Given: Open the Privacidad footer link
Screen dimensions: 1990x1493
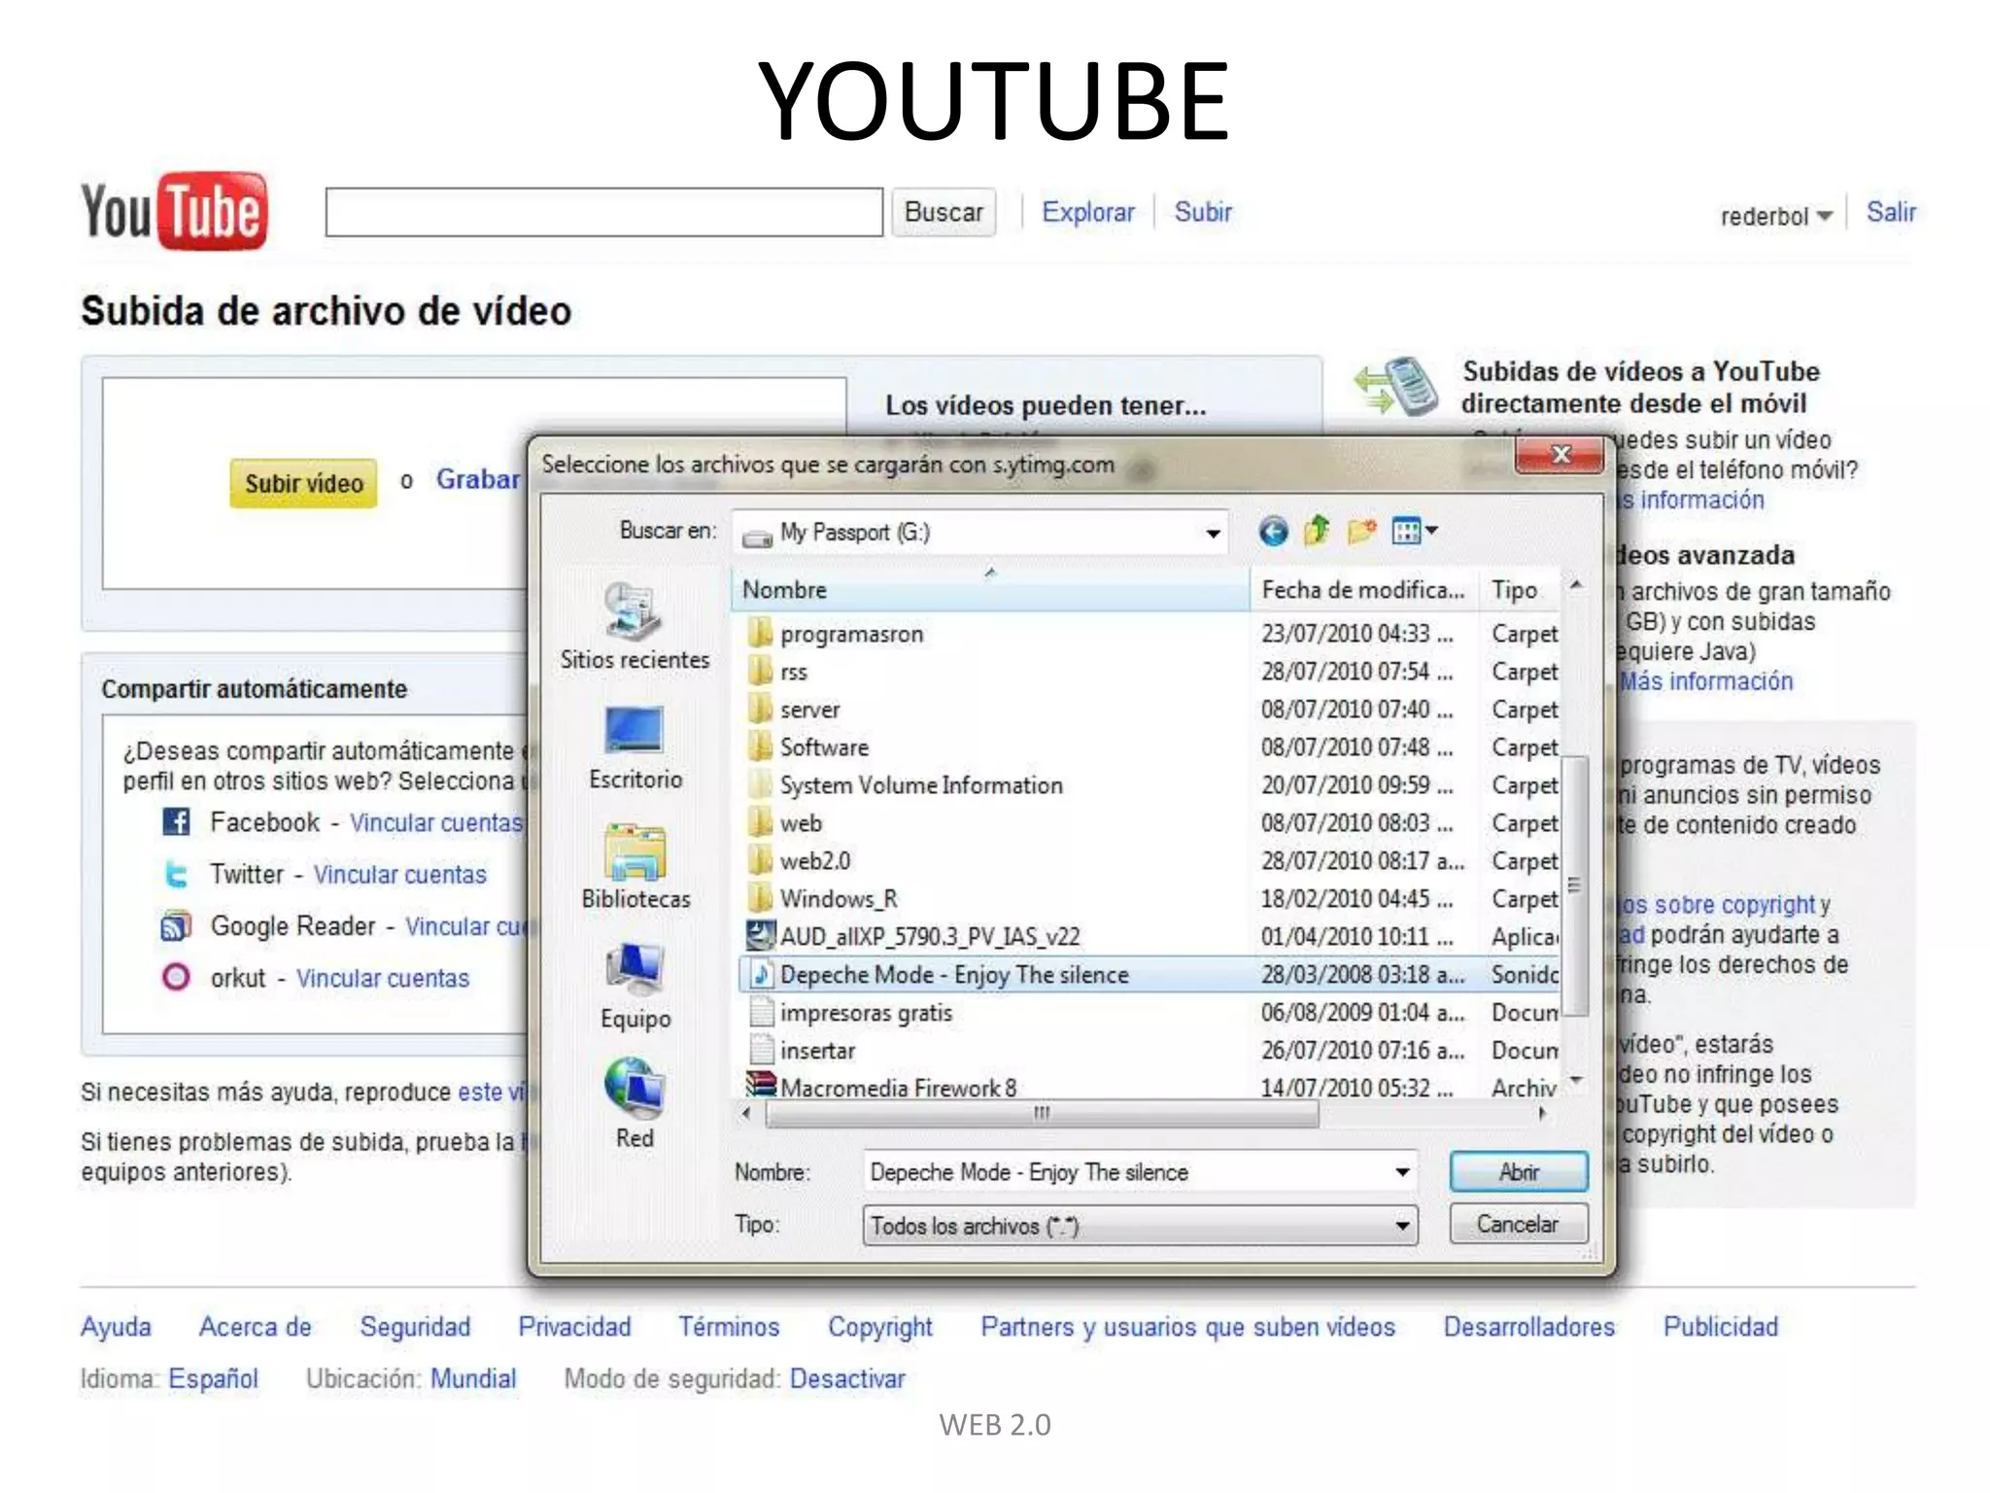Looking at the screenshot, I should (574, 1327).
